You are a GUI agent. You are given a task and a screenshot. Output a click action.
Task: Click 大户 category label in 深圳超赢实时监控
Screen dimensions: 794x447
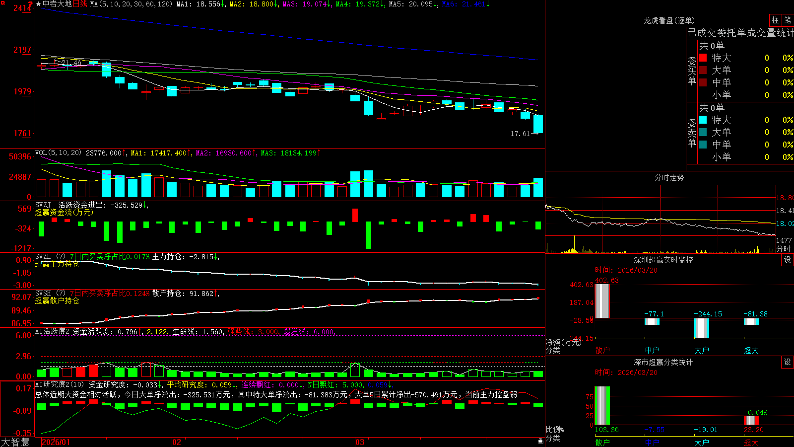tap(702, 350)
